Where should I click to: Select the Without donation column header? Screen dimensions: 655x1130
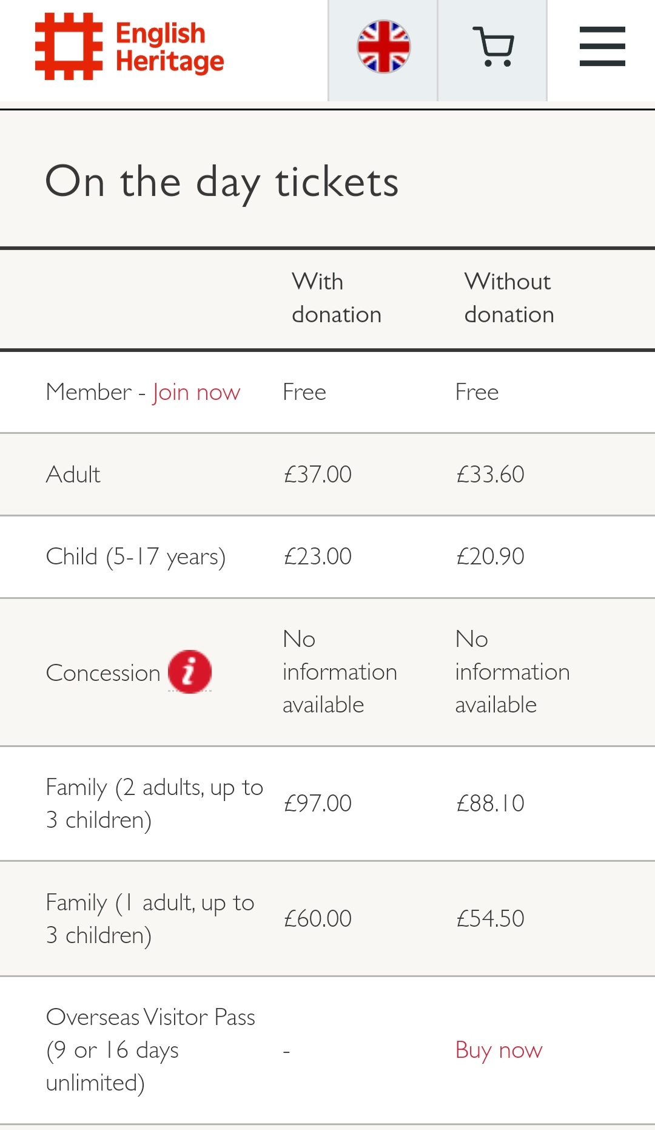509,298
